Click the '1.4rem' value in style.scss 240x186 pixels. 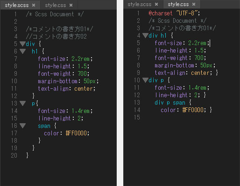click(80, 111)
